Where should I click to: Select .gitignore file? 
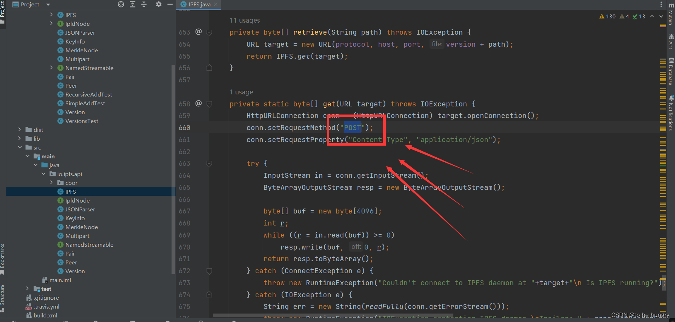click(43, 298)
